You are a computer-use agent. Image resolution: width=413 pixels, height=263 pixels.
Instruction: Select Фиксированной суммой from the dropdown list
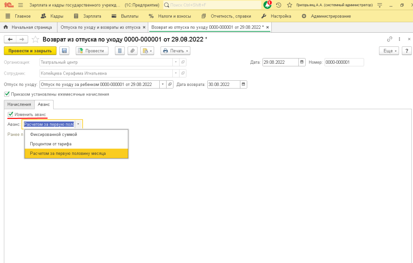tap(53, 134)
